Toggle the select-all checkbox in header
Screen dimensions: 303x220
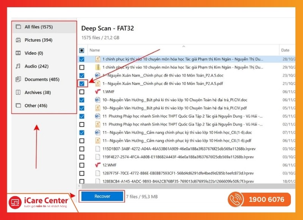point(82,50)
